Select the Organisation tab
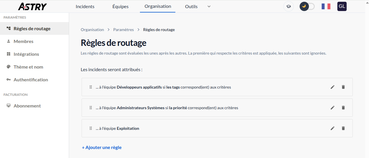The image size is (369, 158). [158, 6]
